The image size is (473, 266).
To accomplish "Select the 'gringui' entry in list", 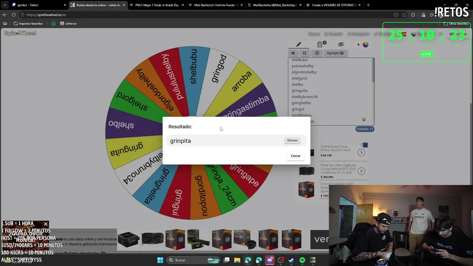I will click(x=298, y=109).
